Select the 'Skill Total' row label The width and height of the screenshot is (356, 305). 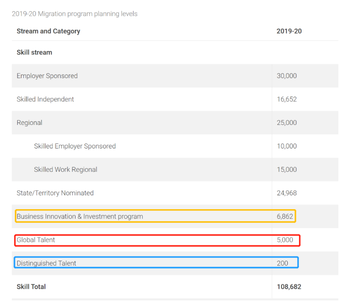pyautogui.click(x=31, y=287)
